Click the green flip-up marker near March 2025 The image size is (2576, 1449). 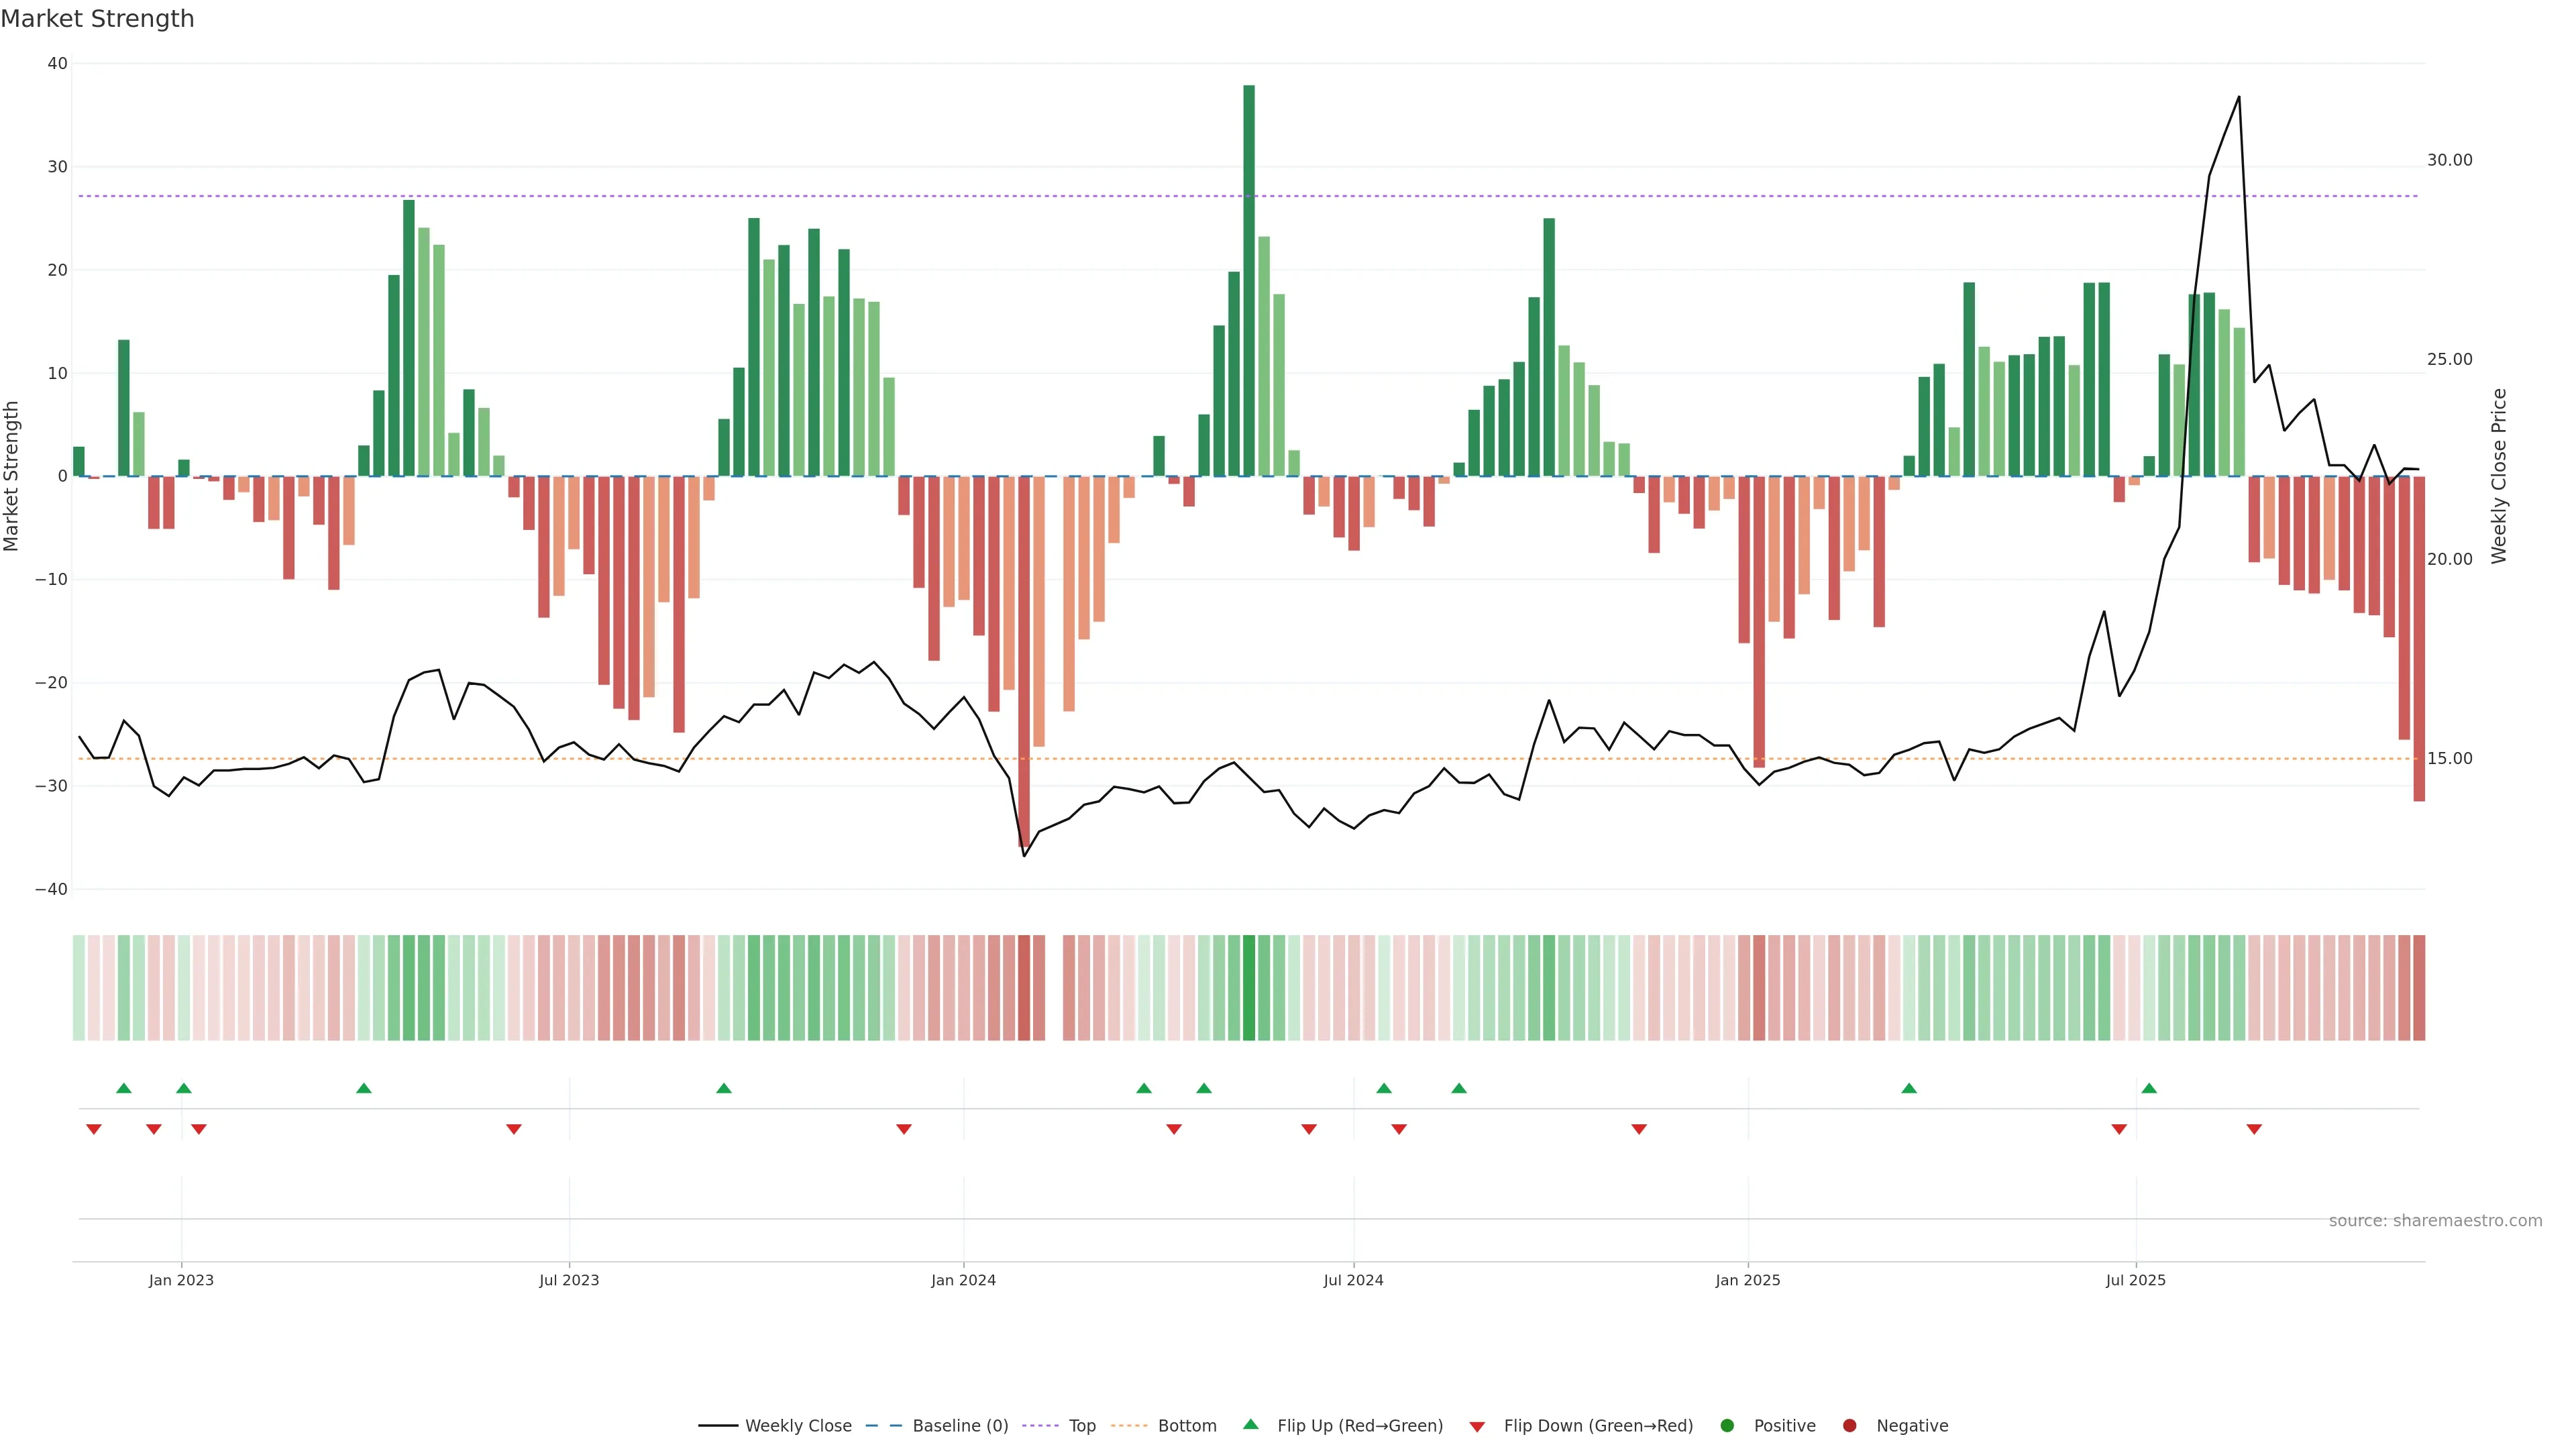(x=1909, y=1088)
